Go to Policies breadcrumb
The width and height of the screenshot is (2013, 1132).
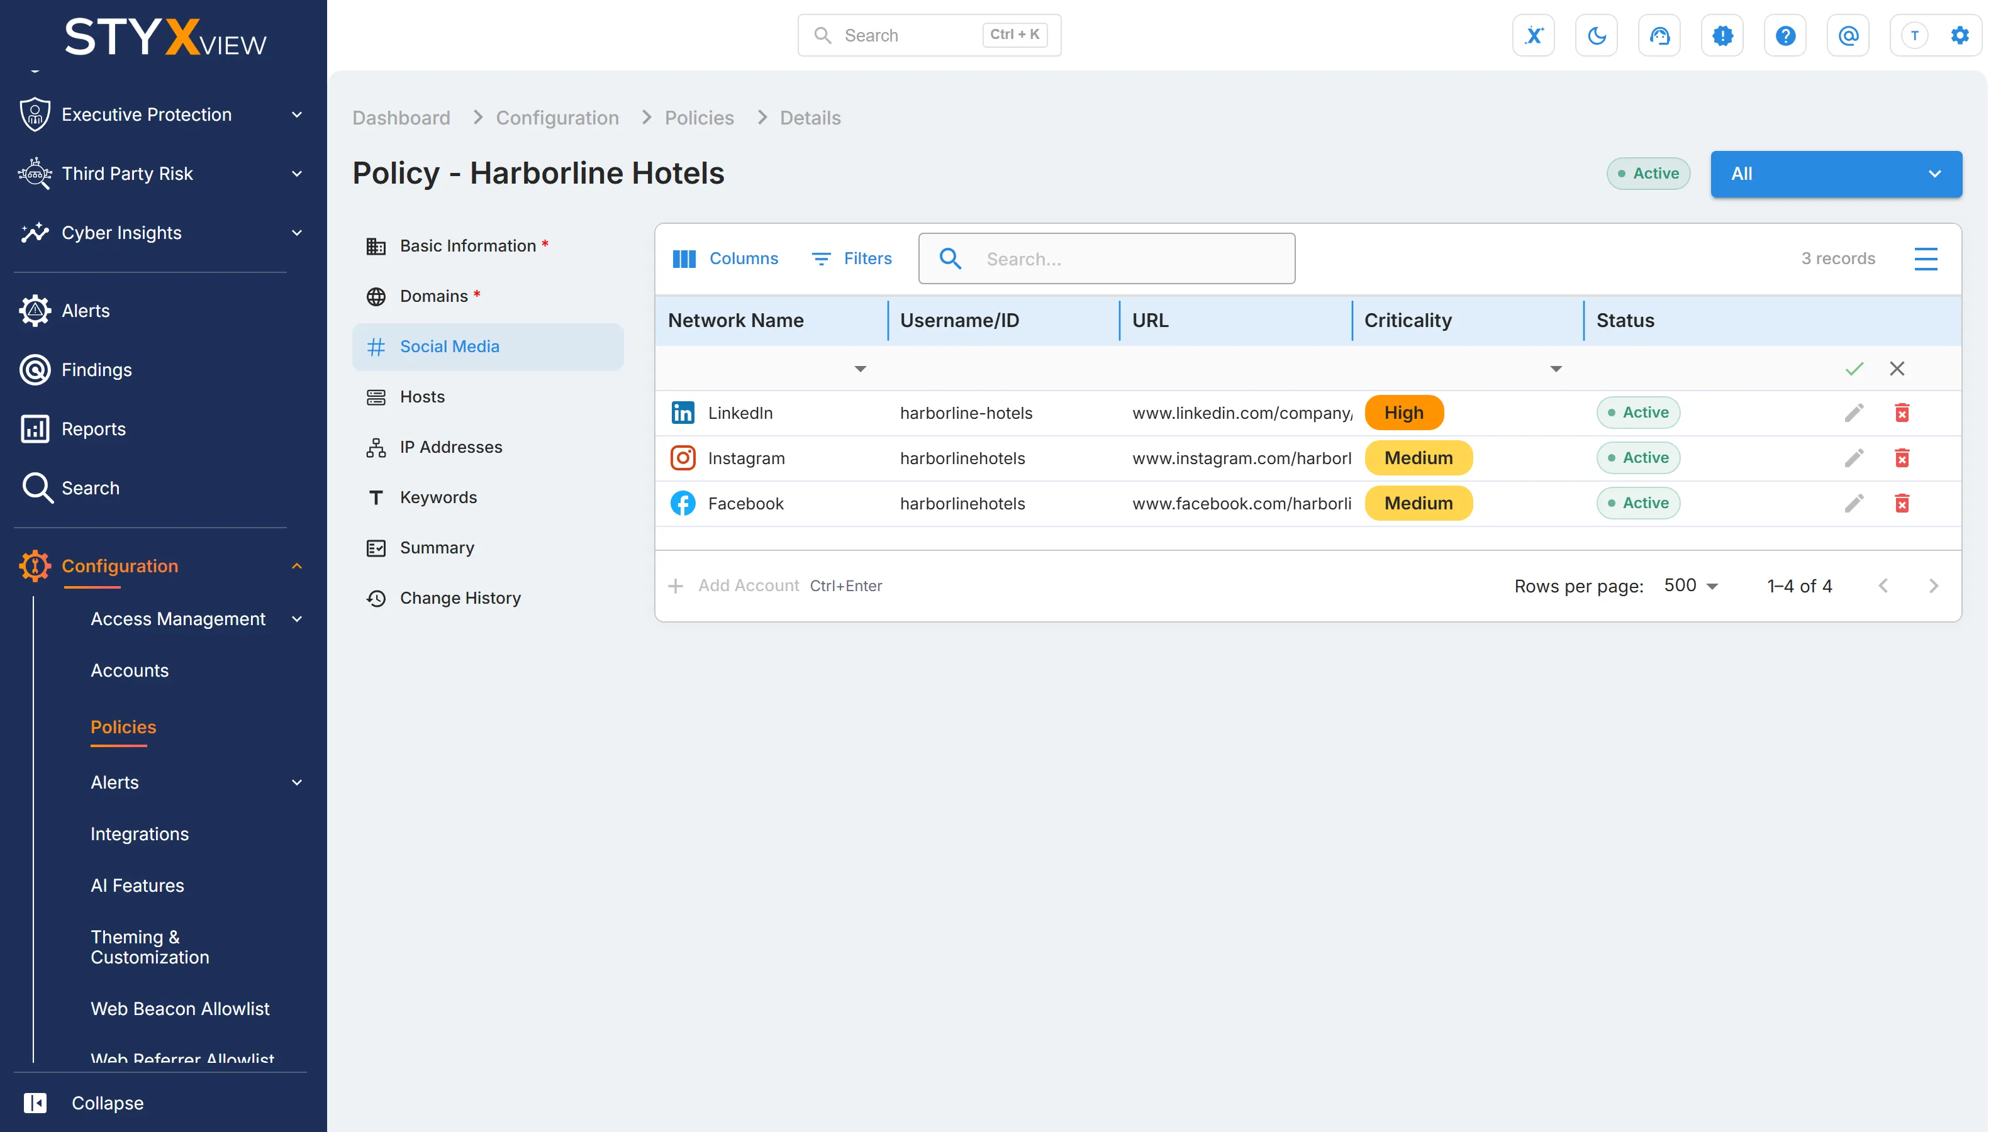tap(699, 118)
